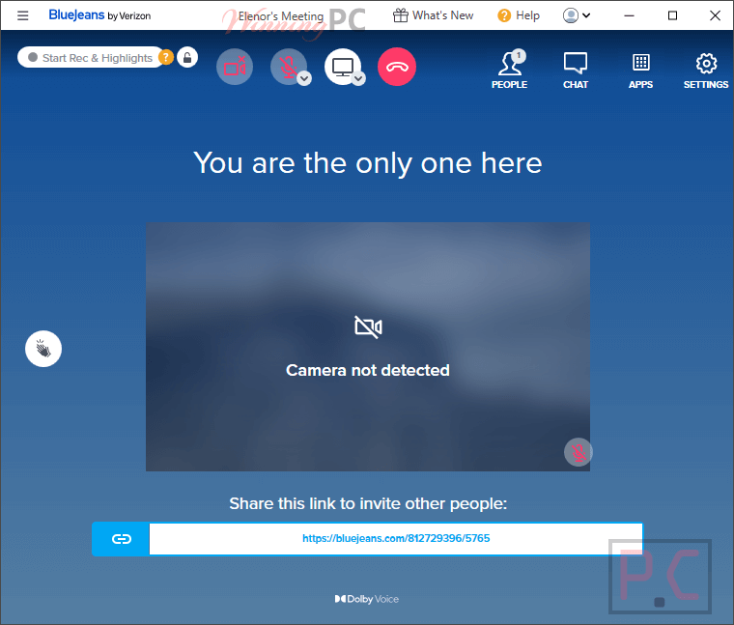The width and height of the screenshot is (734, 625).
Task: Open What's New
Action: [x=433, y=15]
